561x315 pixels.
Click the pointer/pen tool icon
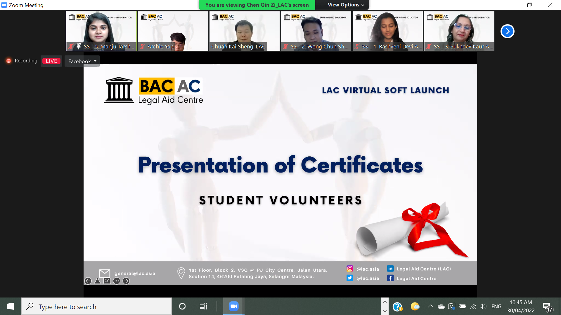(98, 281)
